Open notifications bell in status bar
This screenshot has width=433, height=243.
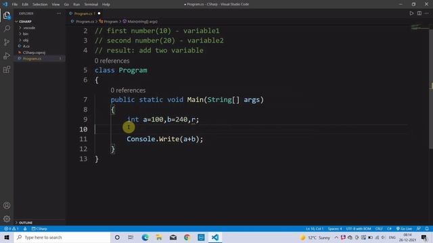click(x=427, y=229)
